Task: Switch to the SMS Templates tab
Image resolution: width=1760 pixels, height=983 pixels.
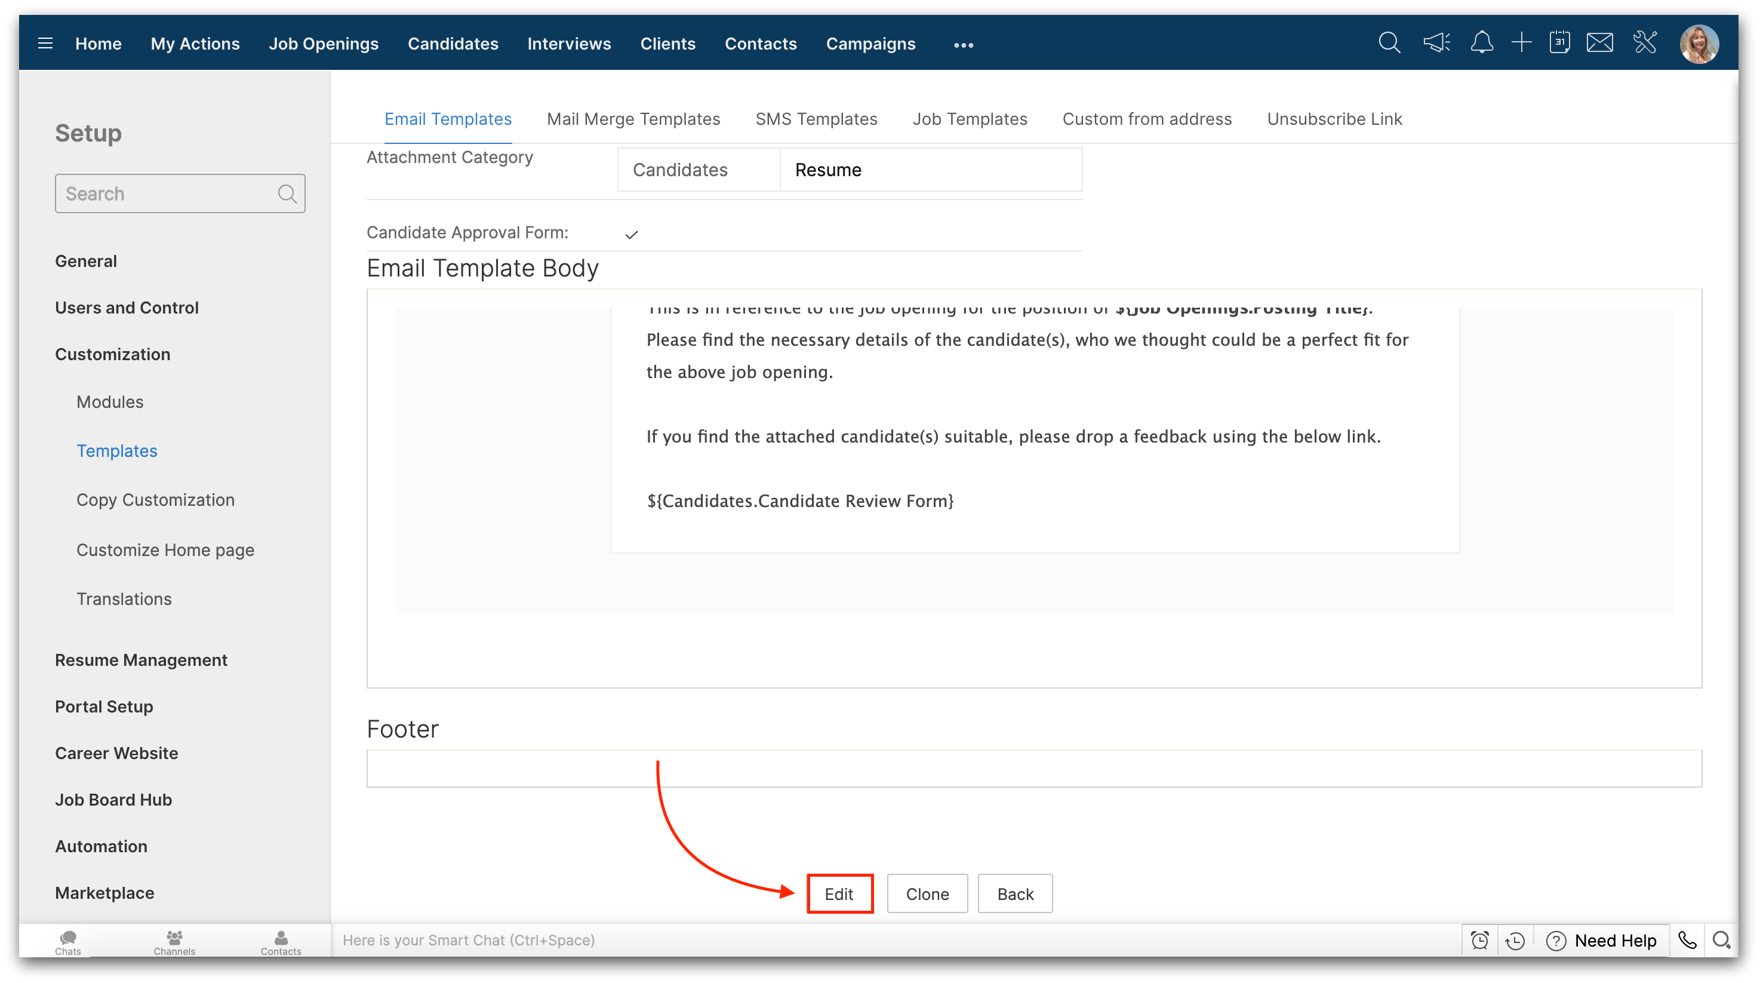Action: click(x=816, y=119)
